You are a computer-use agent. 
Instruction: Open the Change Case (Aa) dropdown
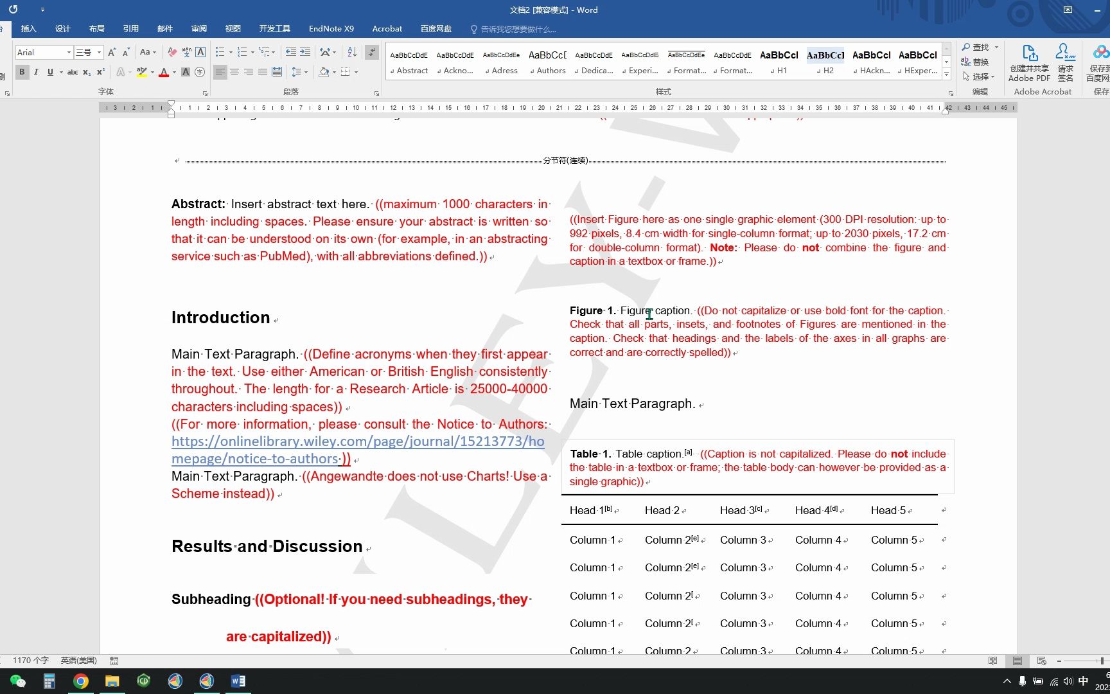pos(148,52)
